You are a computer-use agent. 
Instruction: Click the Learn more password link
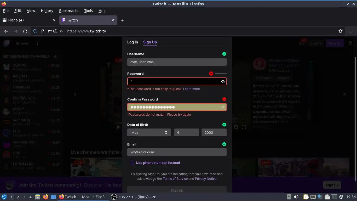point(191,89)
